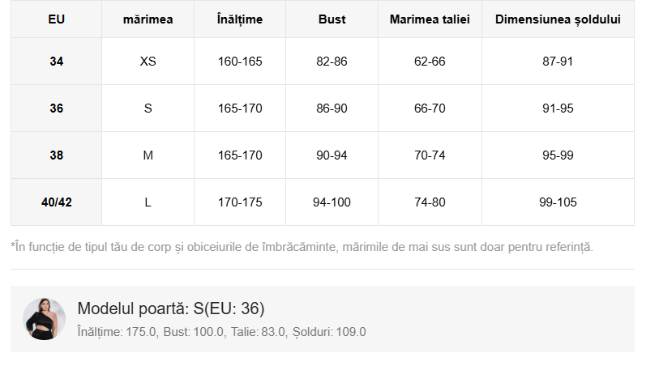Viewport: 659px width, 370px height.
Task: Select the 160-165 height cell
Action: [240, 61]
